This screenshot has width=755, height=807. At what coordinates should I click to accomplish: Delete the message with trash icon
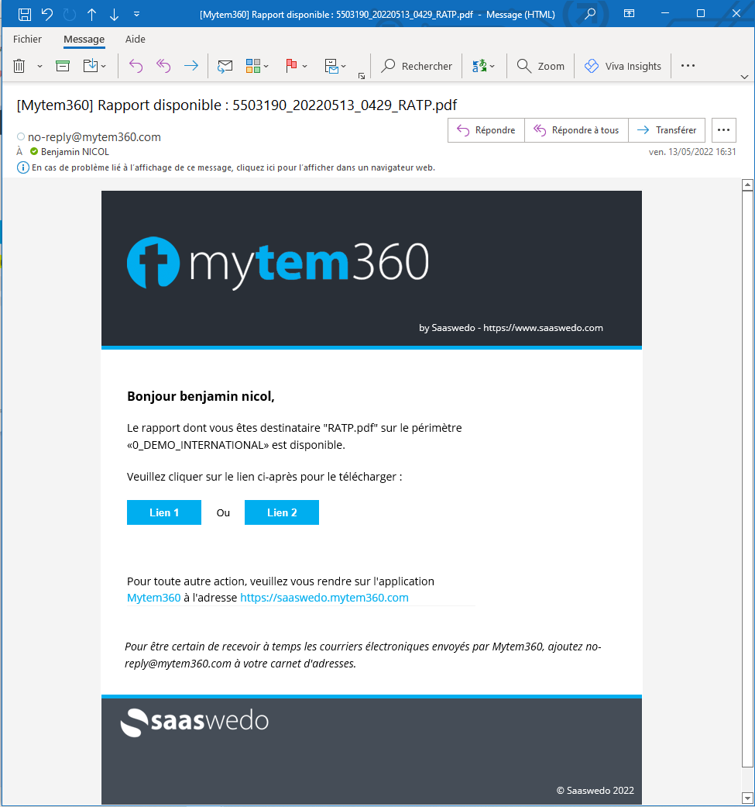pyautogui.click(x=19, y=66)
